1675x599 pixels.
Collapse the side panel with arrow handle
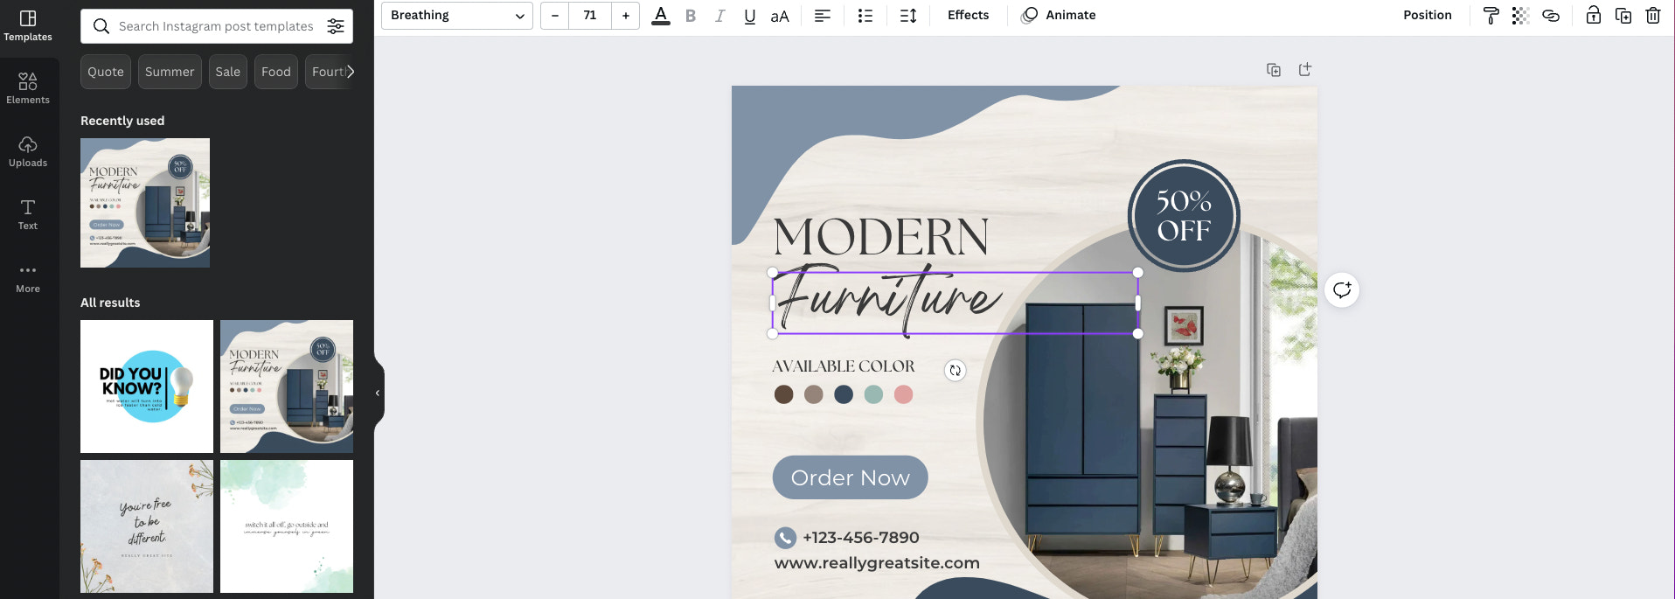(378, 394)
